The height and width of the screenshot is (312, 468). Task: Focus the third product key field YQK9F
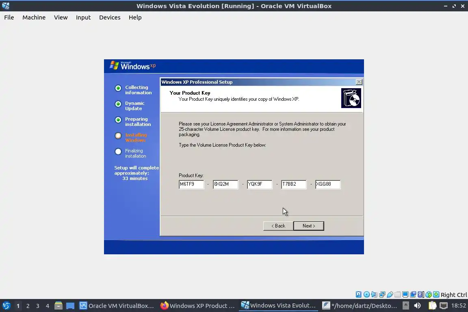tap(260, 184)
